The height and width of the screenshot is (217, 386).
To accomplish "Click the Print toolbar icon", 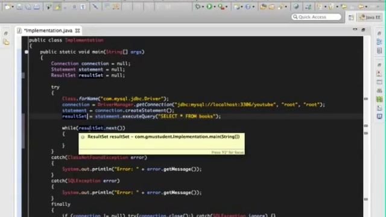I will point(37,7).
